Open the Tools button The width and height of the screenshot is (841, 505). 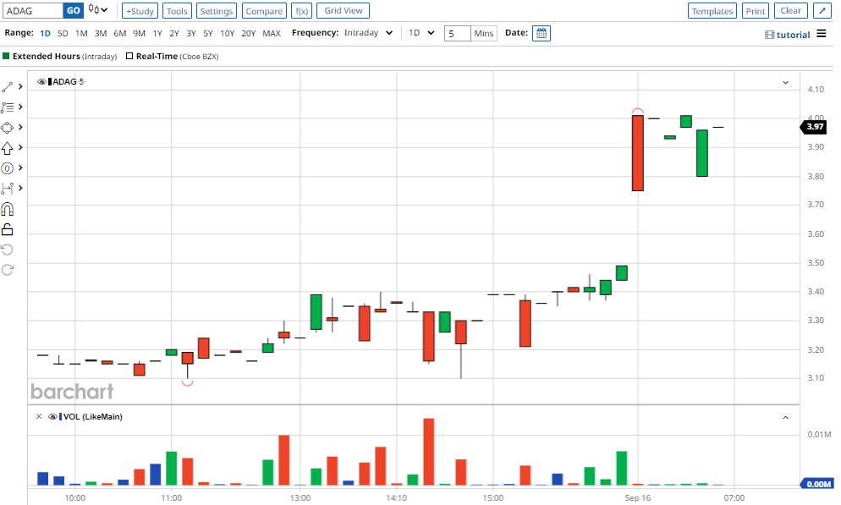(177, 11)
